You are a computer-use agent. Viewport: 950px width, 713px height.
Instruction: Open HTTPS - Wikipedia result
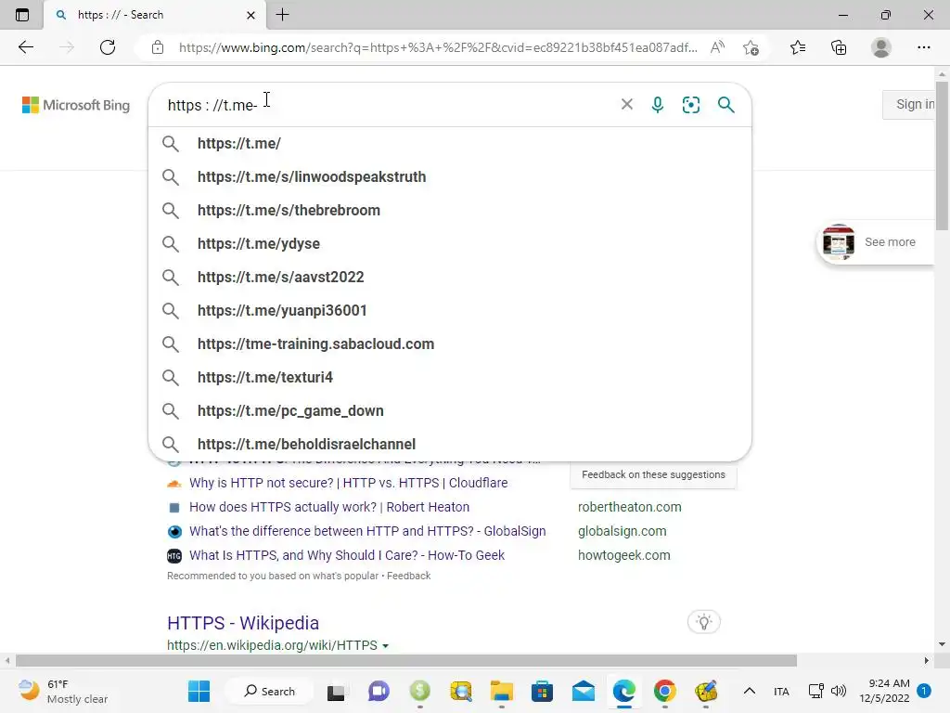tap(243, 623)
